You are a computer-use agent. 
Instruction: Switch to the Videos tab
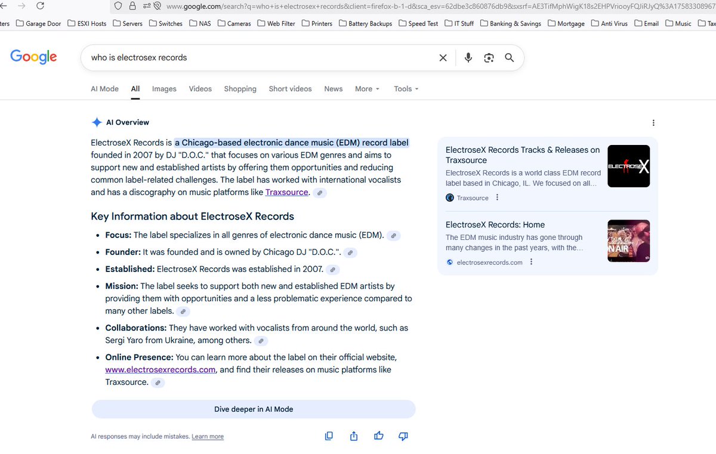[200, 89]
